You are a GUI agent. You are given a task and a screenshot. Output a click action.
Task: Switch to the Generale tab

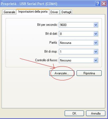9,12
